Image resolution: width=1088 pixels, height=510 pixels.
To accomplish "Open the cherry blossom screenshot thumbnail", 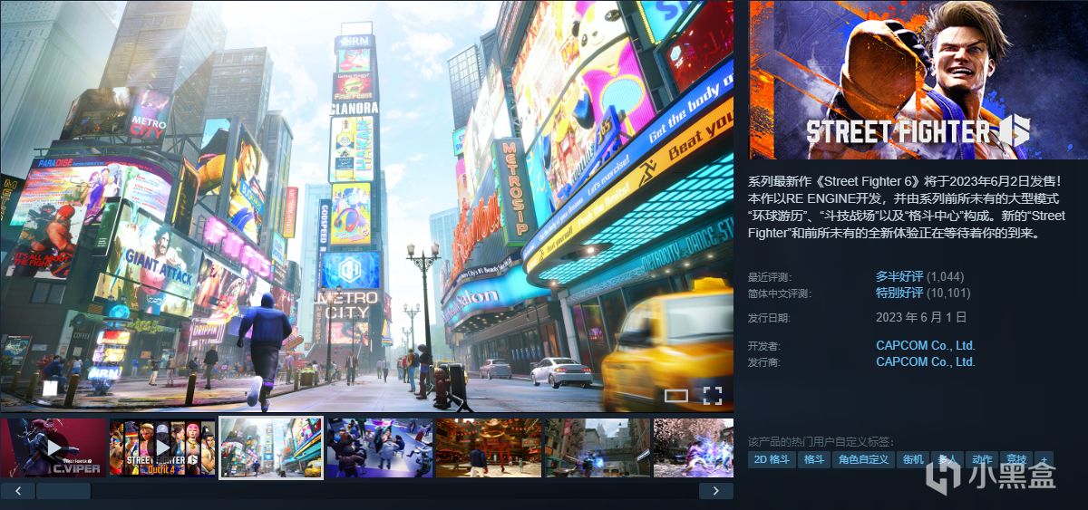I will coord(694,447).
